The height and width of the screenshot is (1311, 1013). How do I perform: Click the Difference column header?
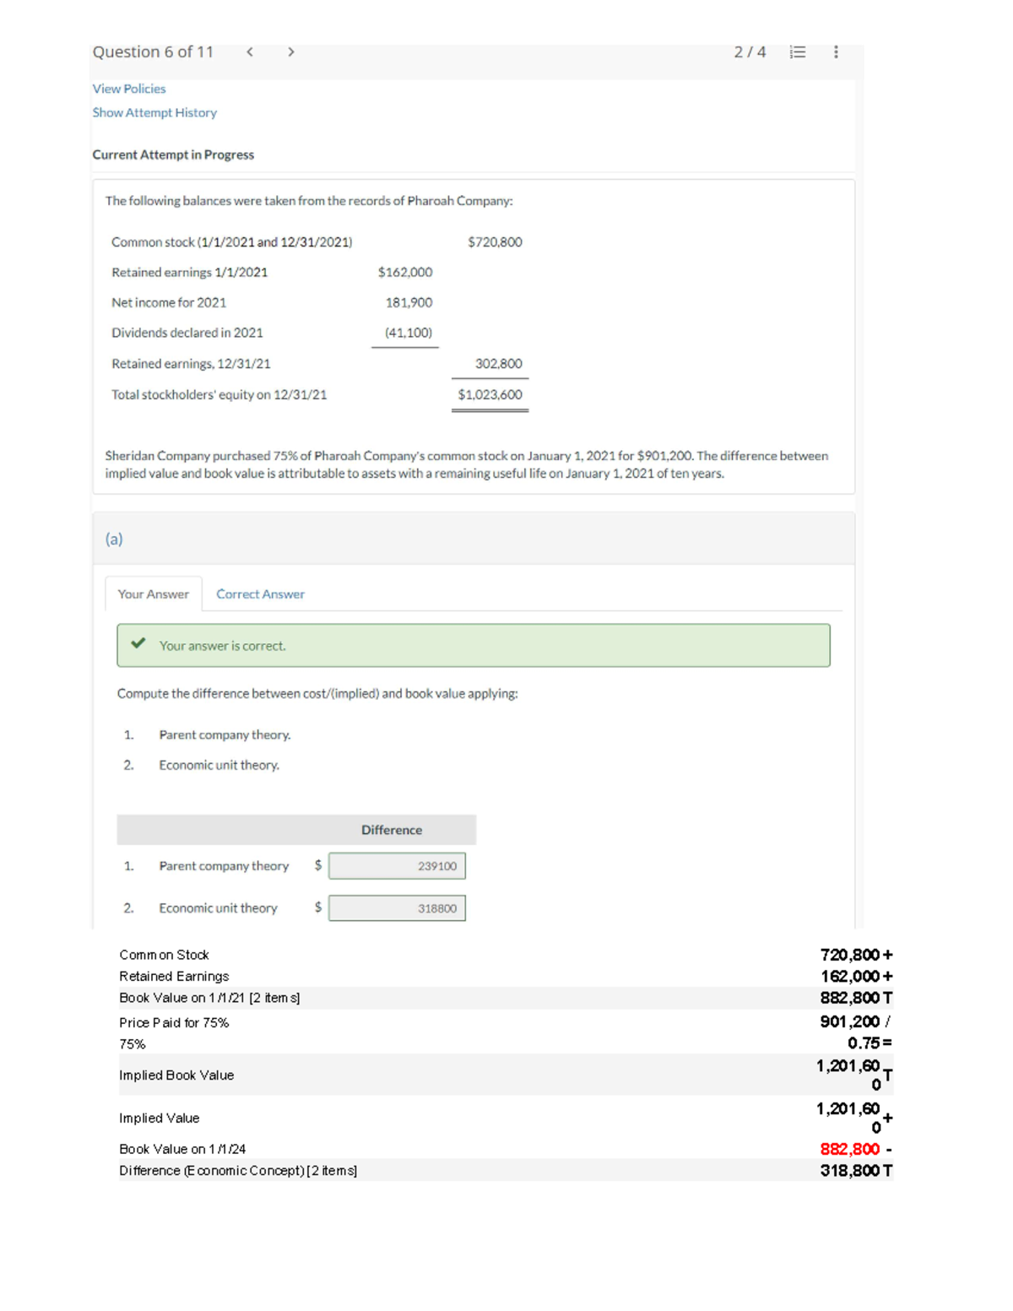click(392, 830)
